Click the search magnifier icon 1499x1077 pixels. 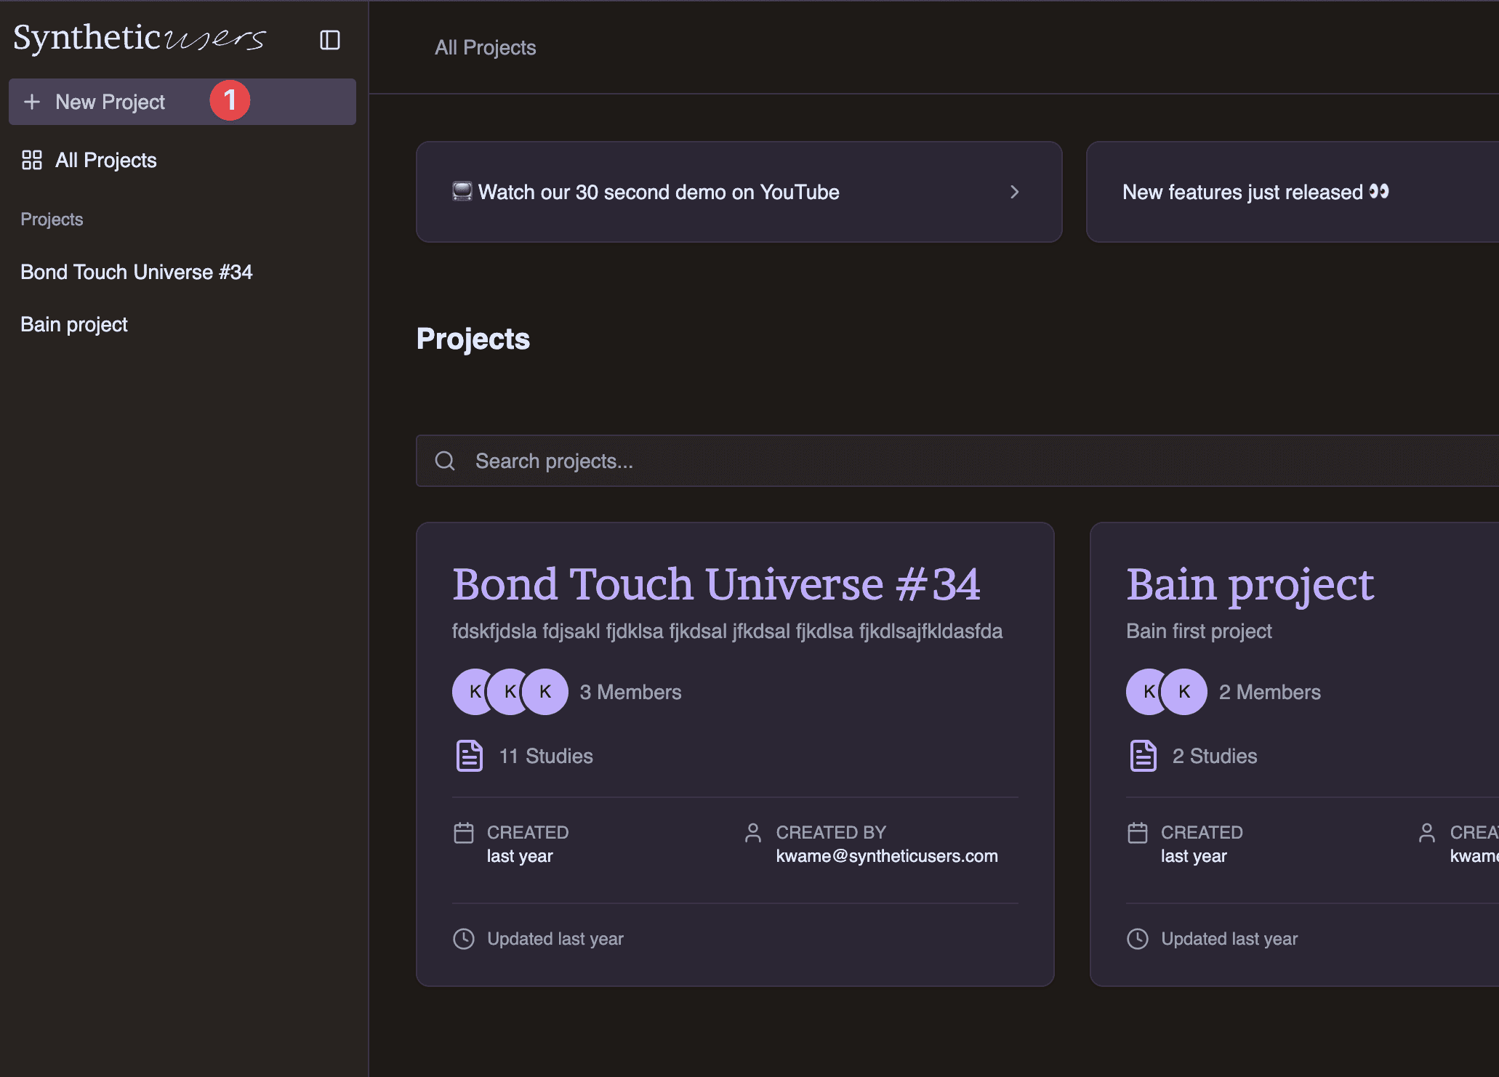point(445,461)
